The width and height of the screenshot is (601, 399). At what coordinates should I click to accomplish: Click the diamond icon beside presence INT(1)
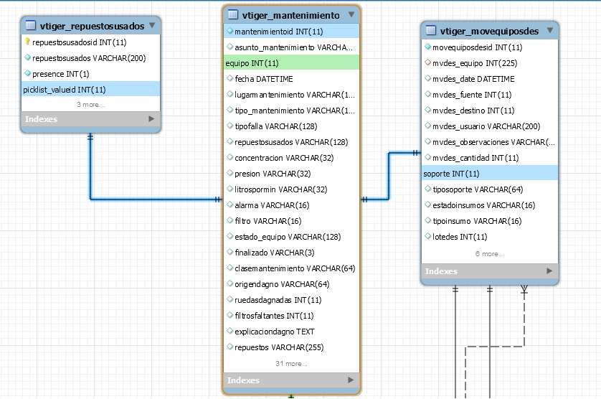27,73
